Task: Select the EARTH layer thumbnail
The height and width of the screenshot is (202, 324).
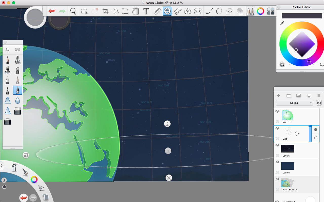Action: pos(287,115)
